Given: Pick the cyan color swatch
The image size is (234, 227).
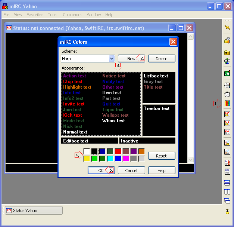Looking at the screenshot, I should (x=110, y=159).
